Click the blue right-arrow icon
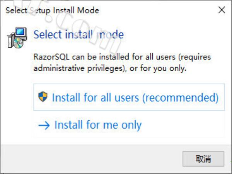This screenshot has width=232, height=174. pos(44,125)
